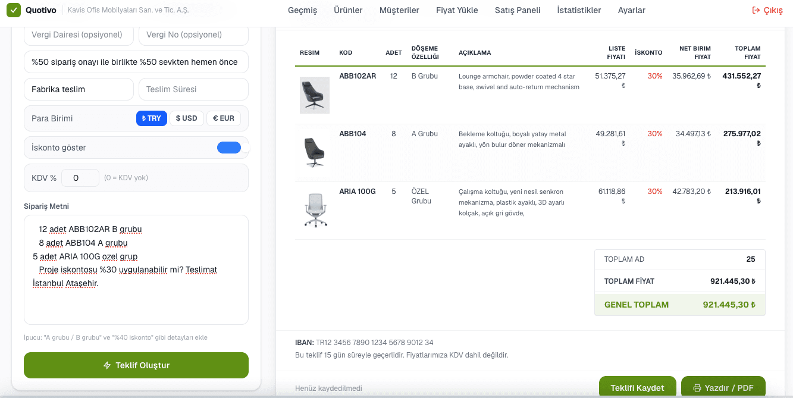Click the Quotivo green checkmark logo
This screenshot has width=793, height=398.
(14, 10)
